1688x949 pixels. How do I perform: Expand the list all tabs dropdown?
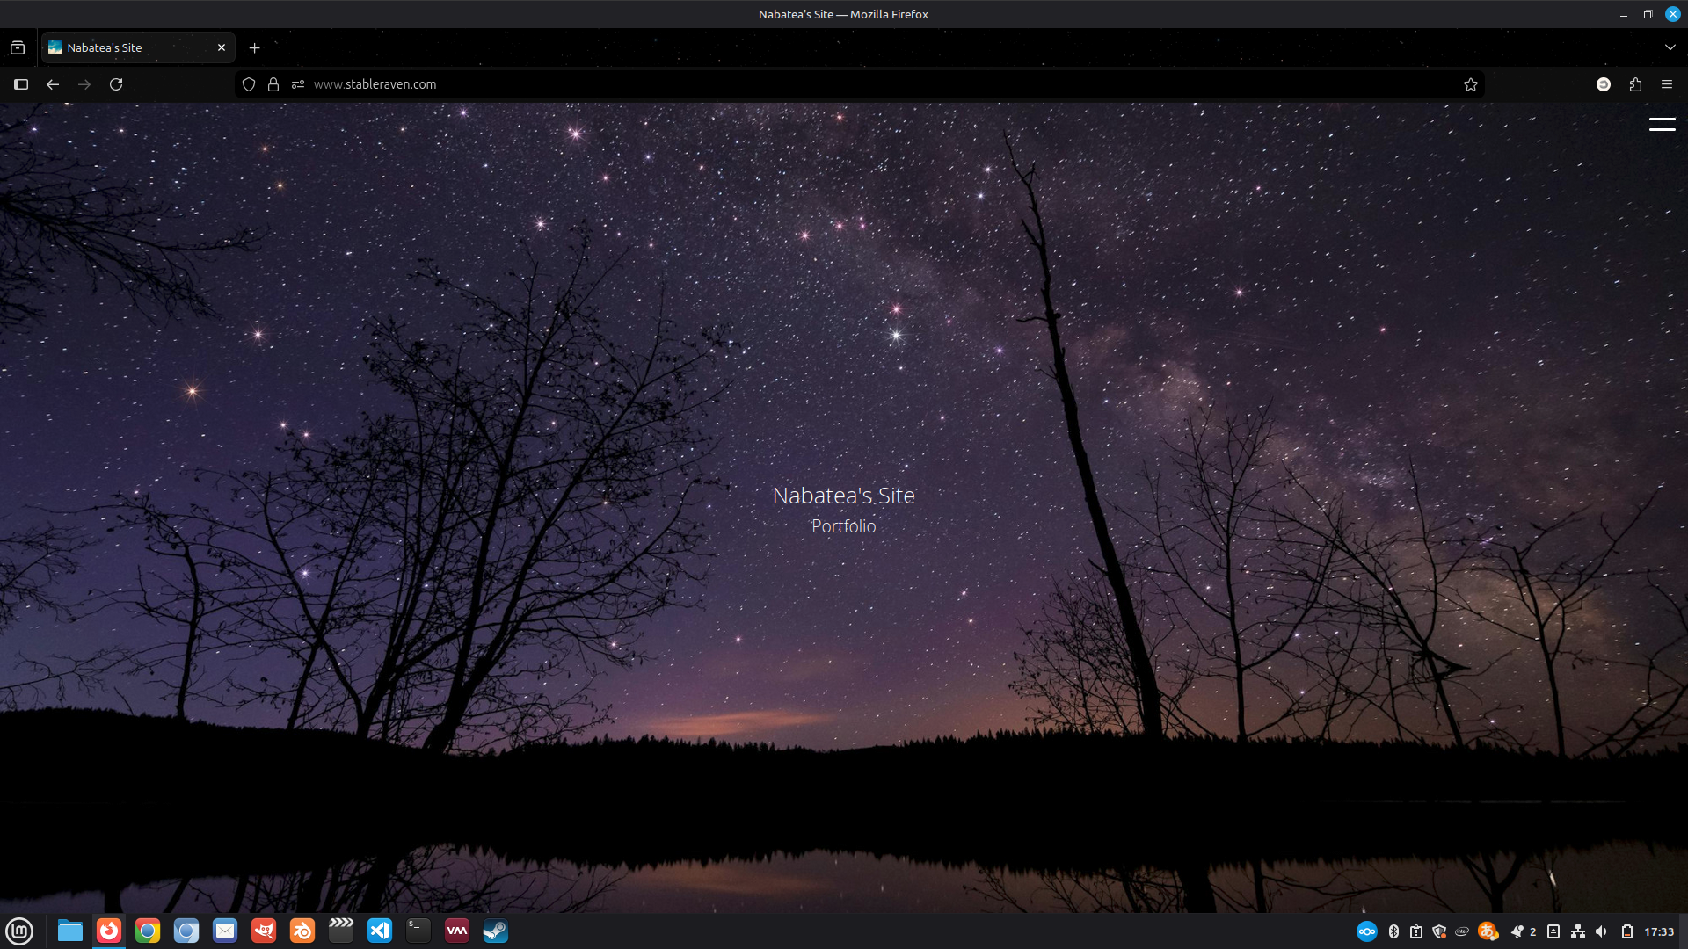tap(1670, 47)
